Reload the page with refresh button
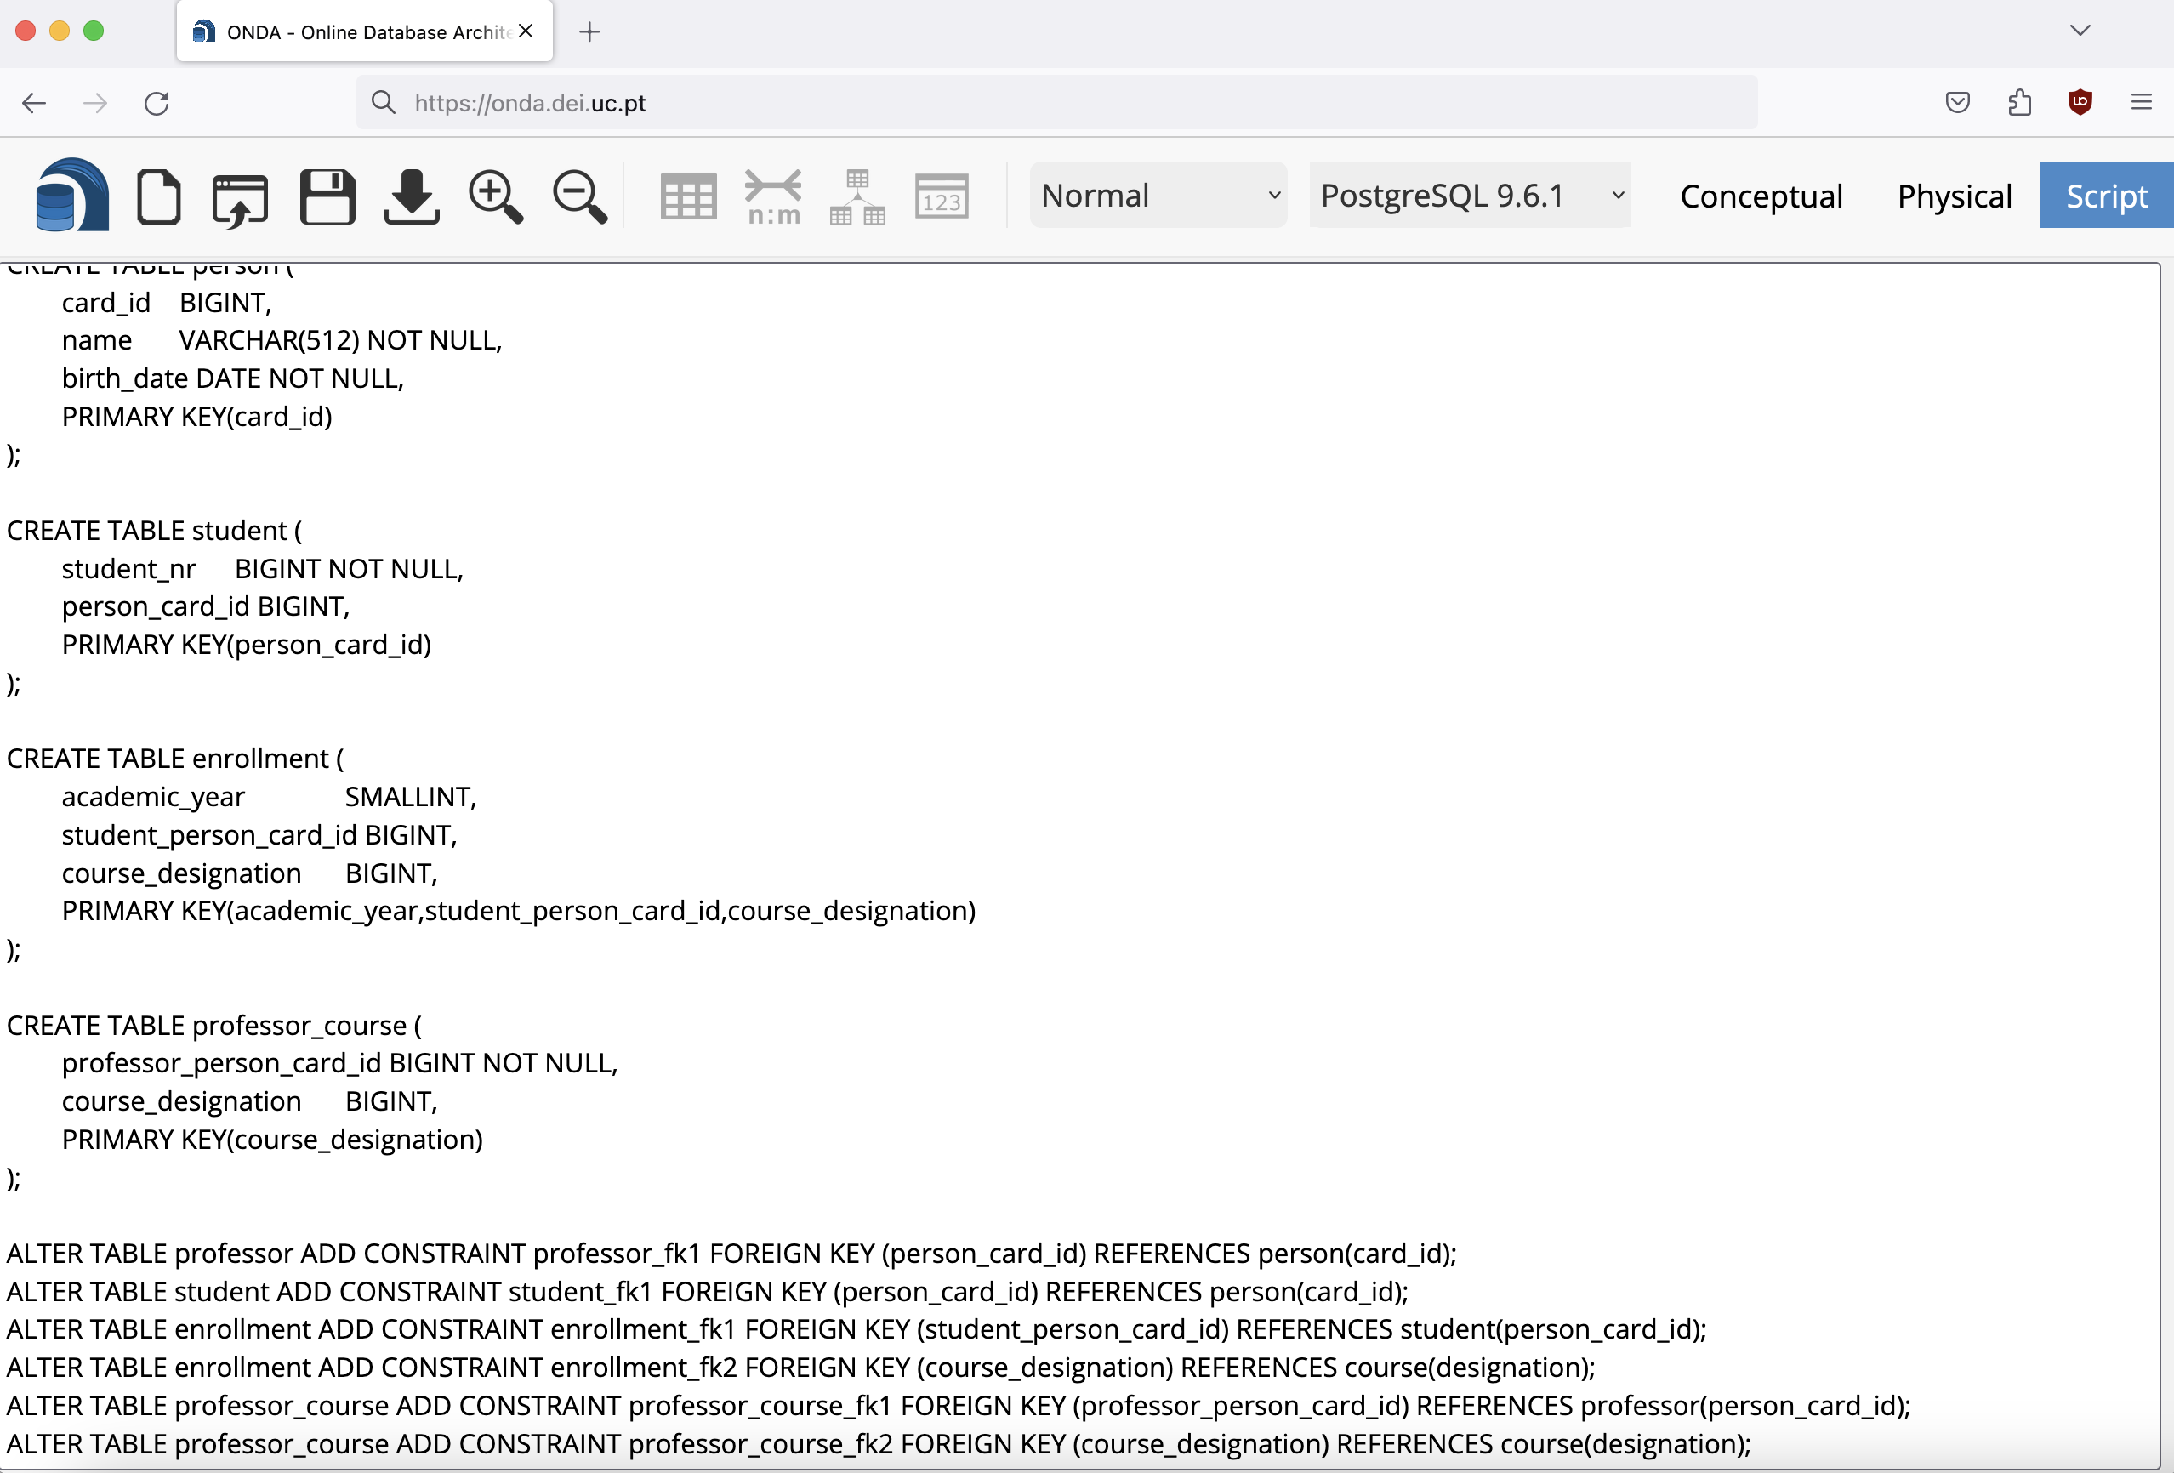 [x=157, y=103]
